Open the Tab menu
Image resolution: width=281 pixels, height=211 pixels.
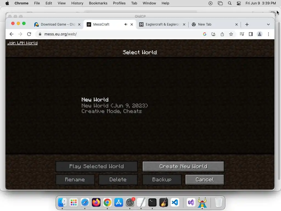pyautogui.click(x=134, y=3)
